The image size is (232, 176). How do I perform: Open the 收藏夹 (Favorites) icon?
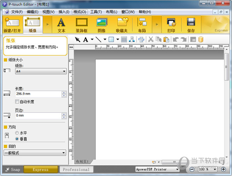[122, 25]
